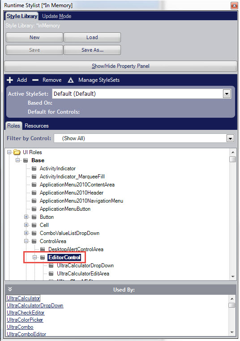The height and width of the screenshot is (341, 240).
Task: Click roles tree scrollbar up arrow
Action: [233, 152]
